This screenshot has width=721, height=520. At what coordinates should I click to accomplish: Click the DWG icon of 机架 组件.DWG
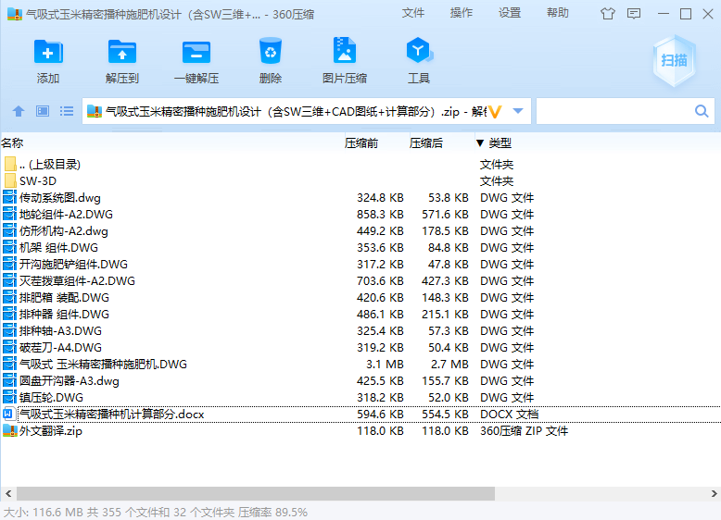coord(9,247)
